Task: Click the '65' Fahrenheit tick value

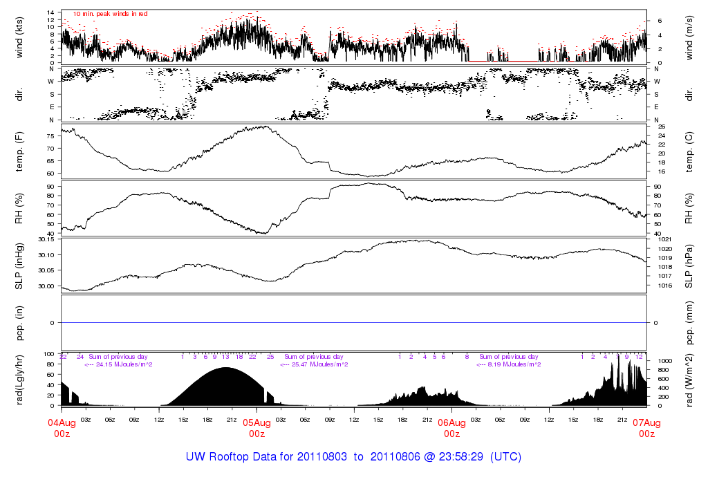Action: [50, 160]
